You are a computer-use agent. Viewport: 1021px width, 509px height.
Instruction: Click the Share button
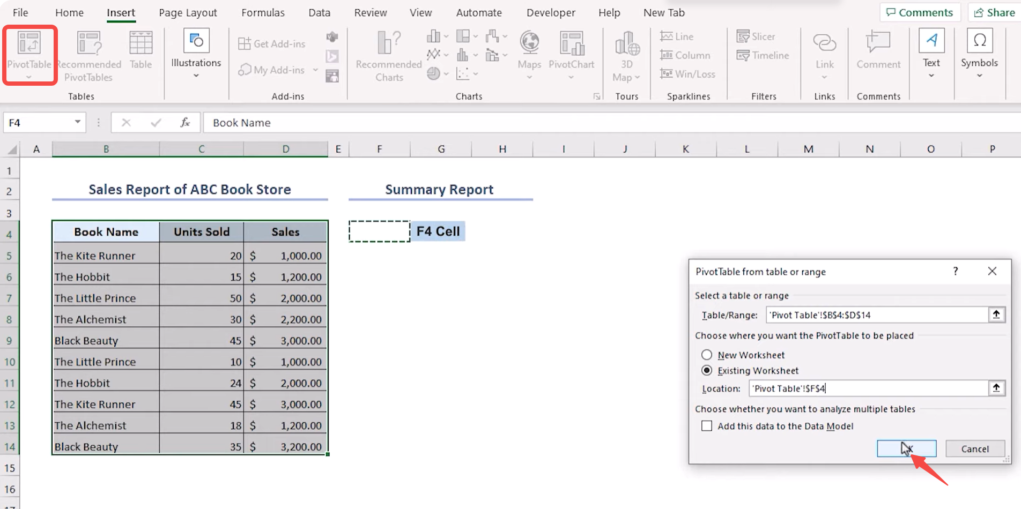995,12
